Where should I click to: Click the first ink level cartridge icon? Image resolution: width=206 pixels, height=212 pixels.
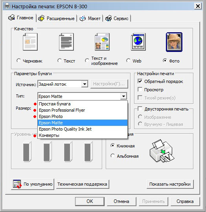pos(27,151)
